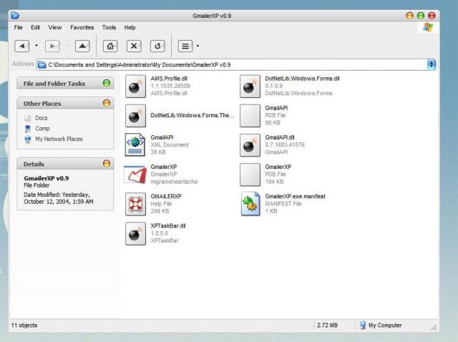Click the GmailAPI.dll file name

click(280, 137)
